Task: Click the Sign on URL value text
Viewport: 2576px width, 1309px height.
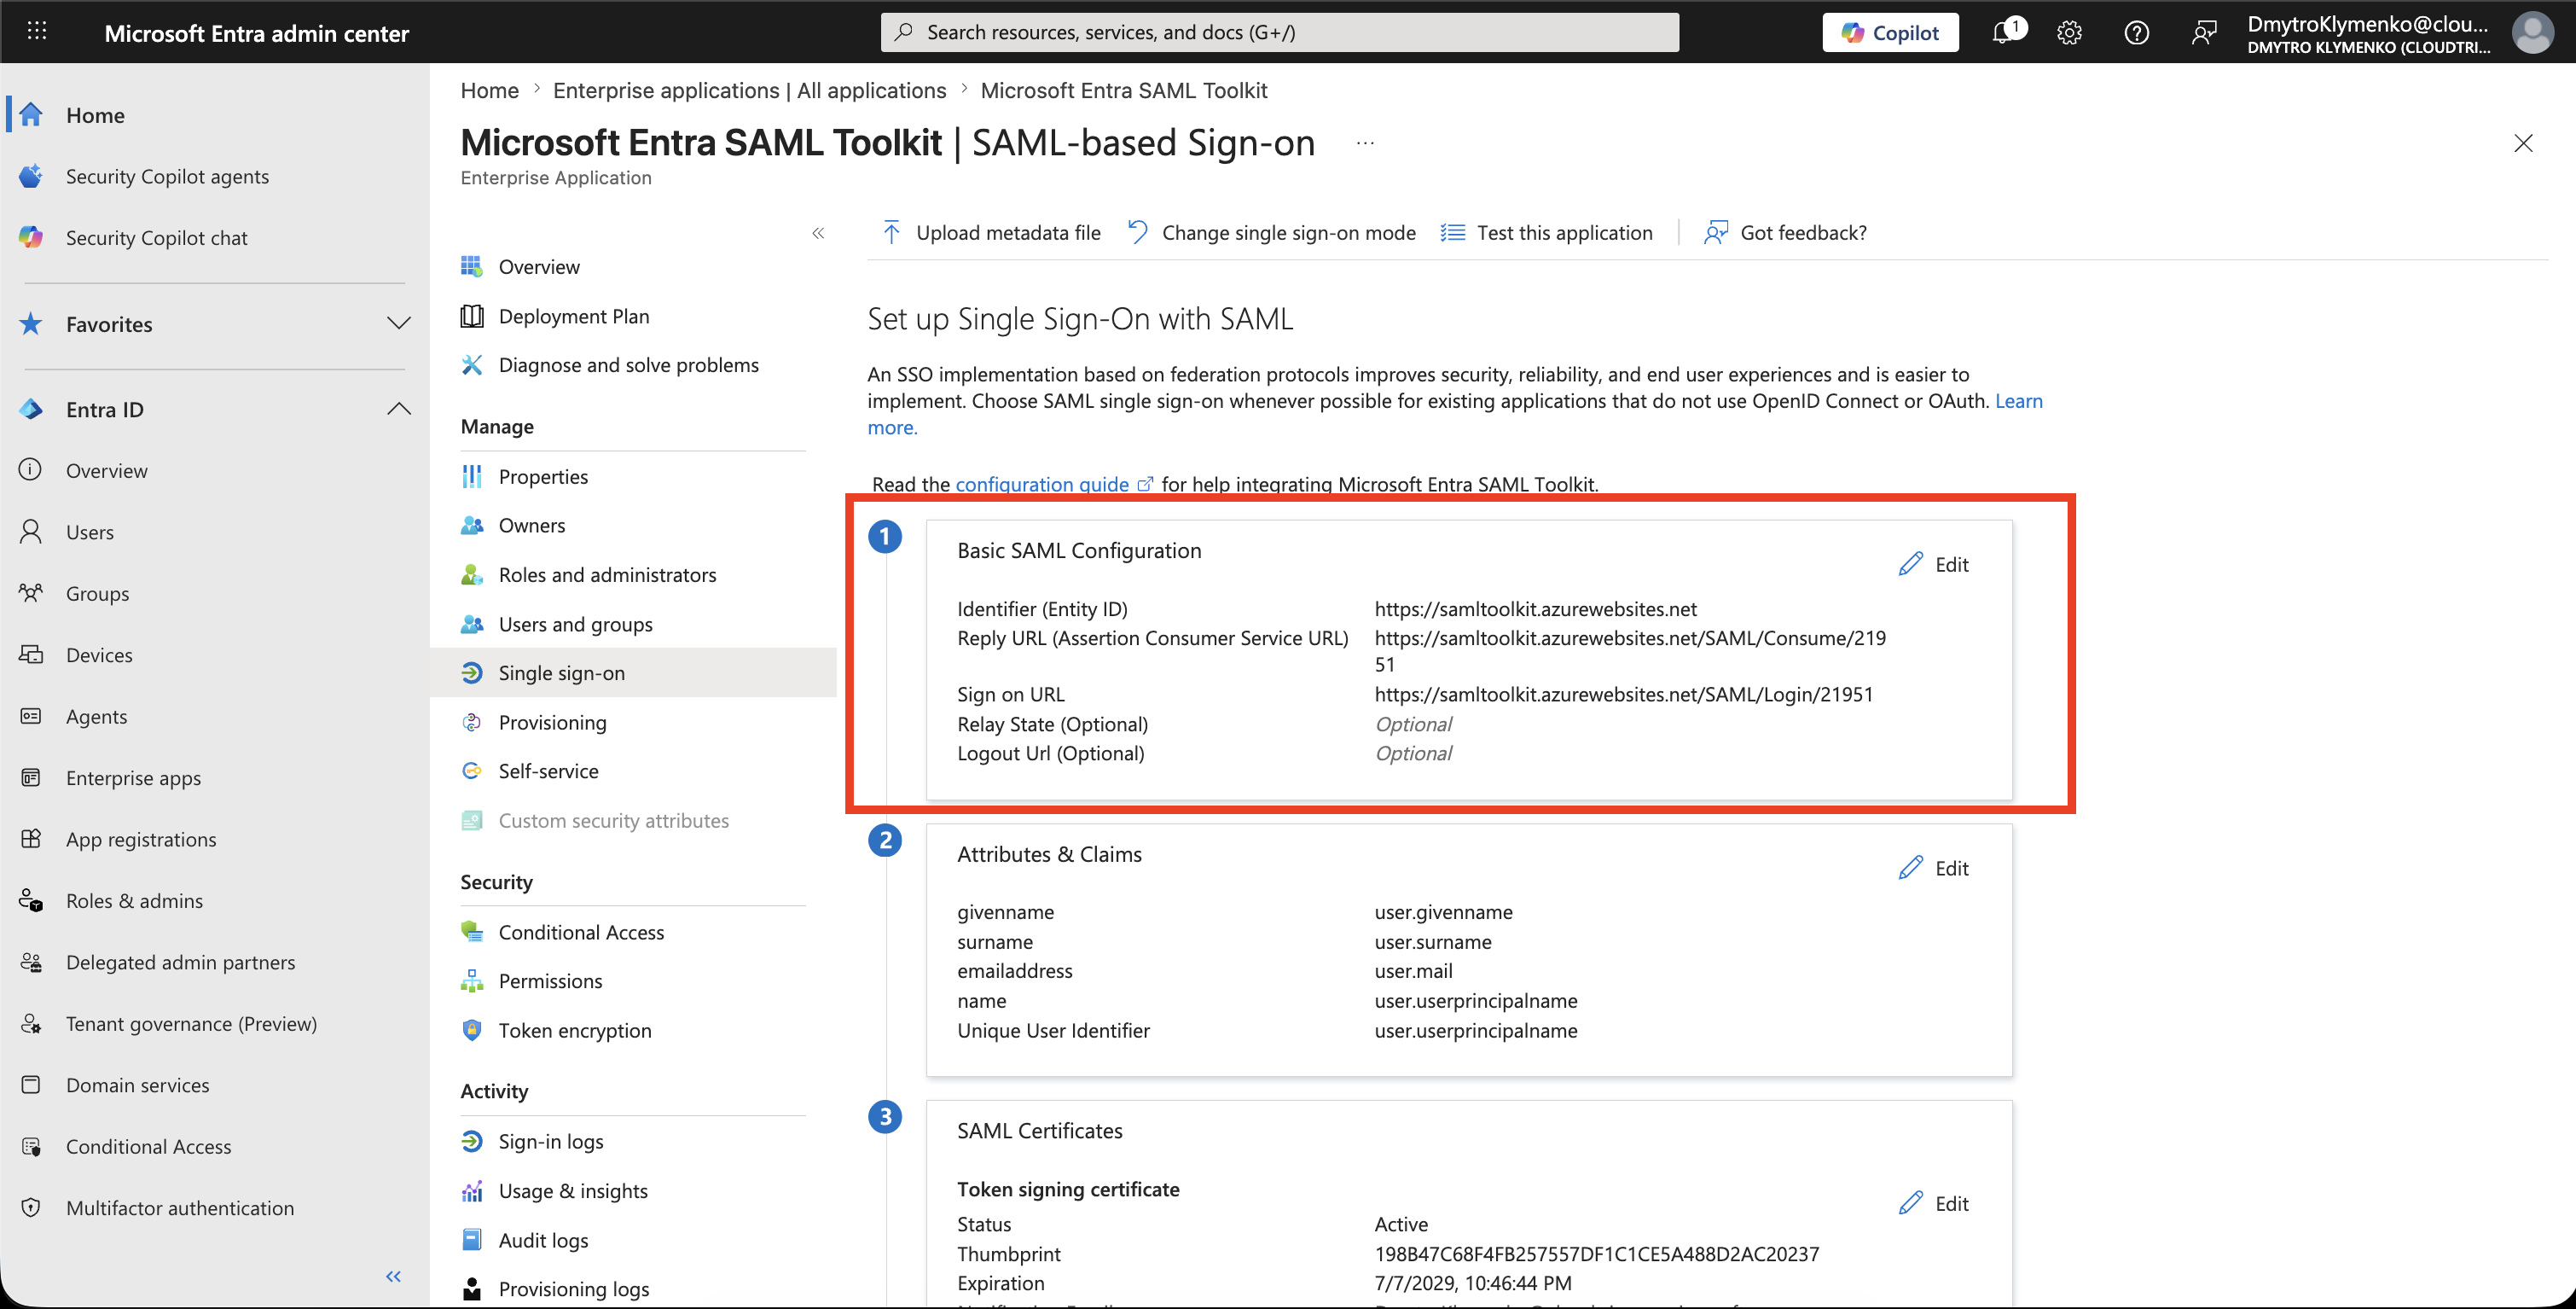Action: [x=1624, y=695]
